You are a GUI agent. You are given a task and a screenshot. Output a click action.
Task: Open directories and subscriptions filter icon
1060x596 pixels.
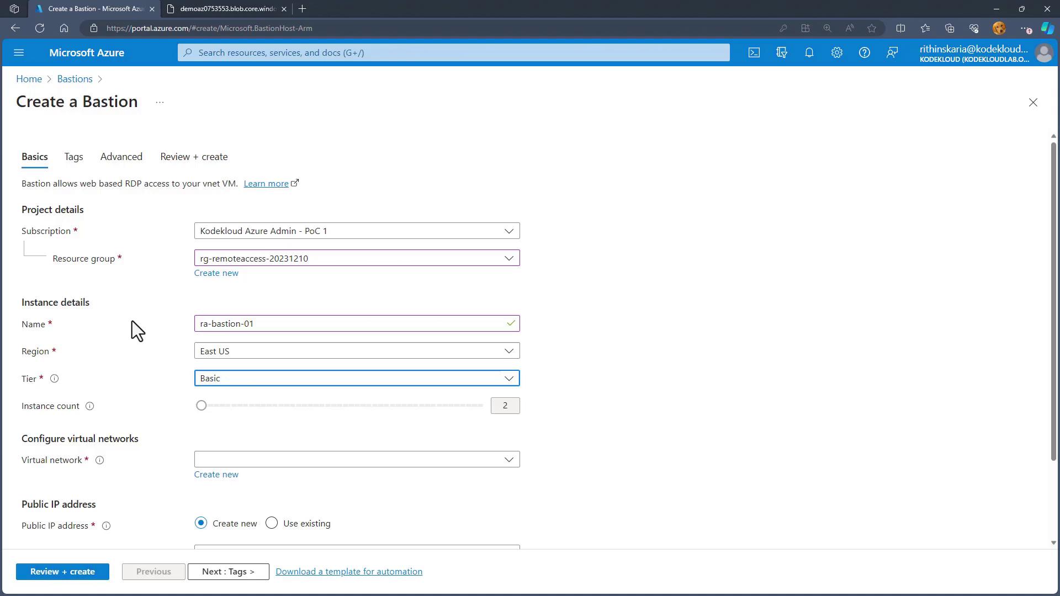pos(781,52)
